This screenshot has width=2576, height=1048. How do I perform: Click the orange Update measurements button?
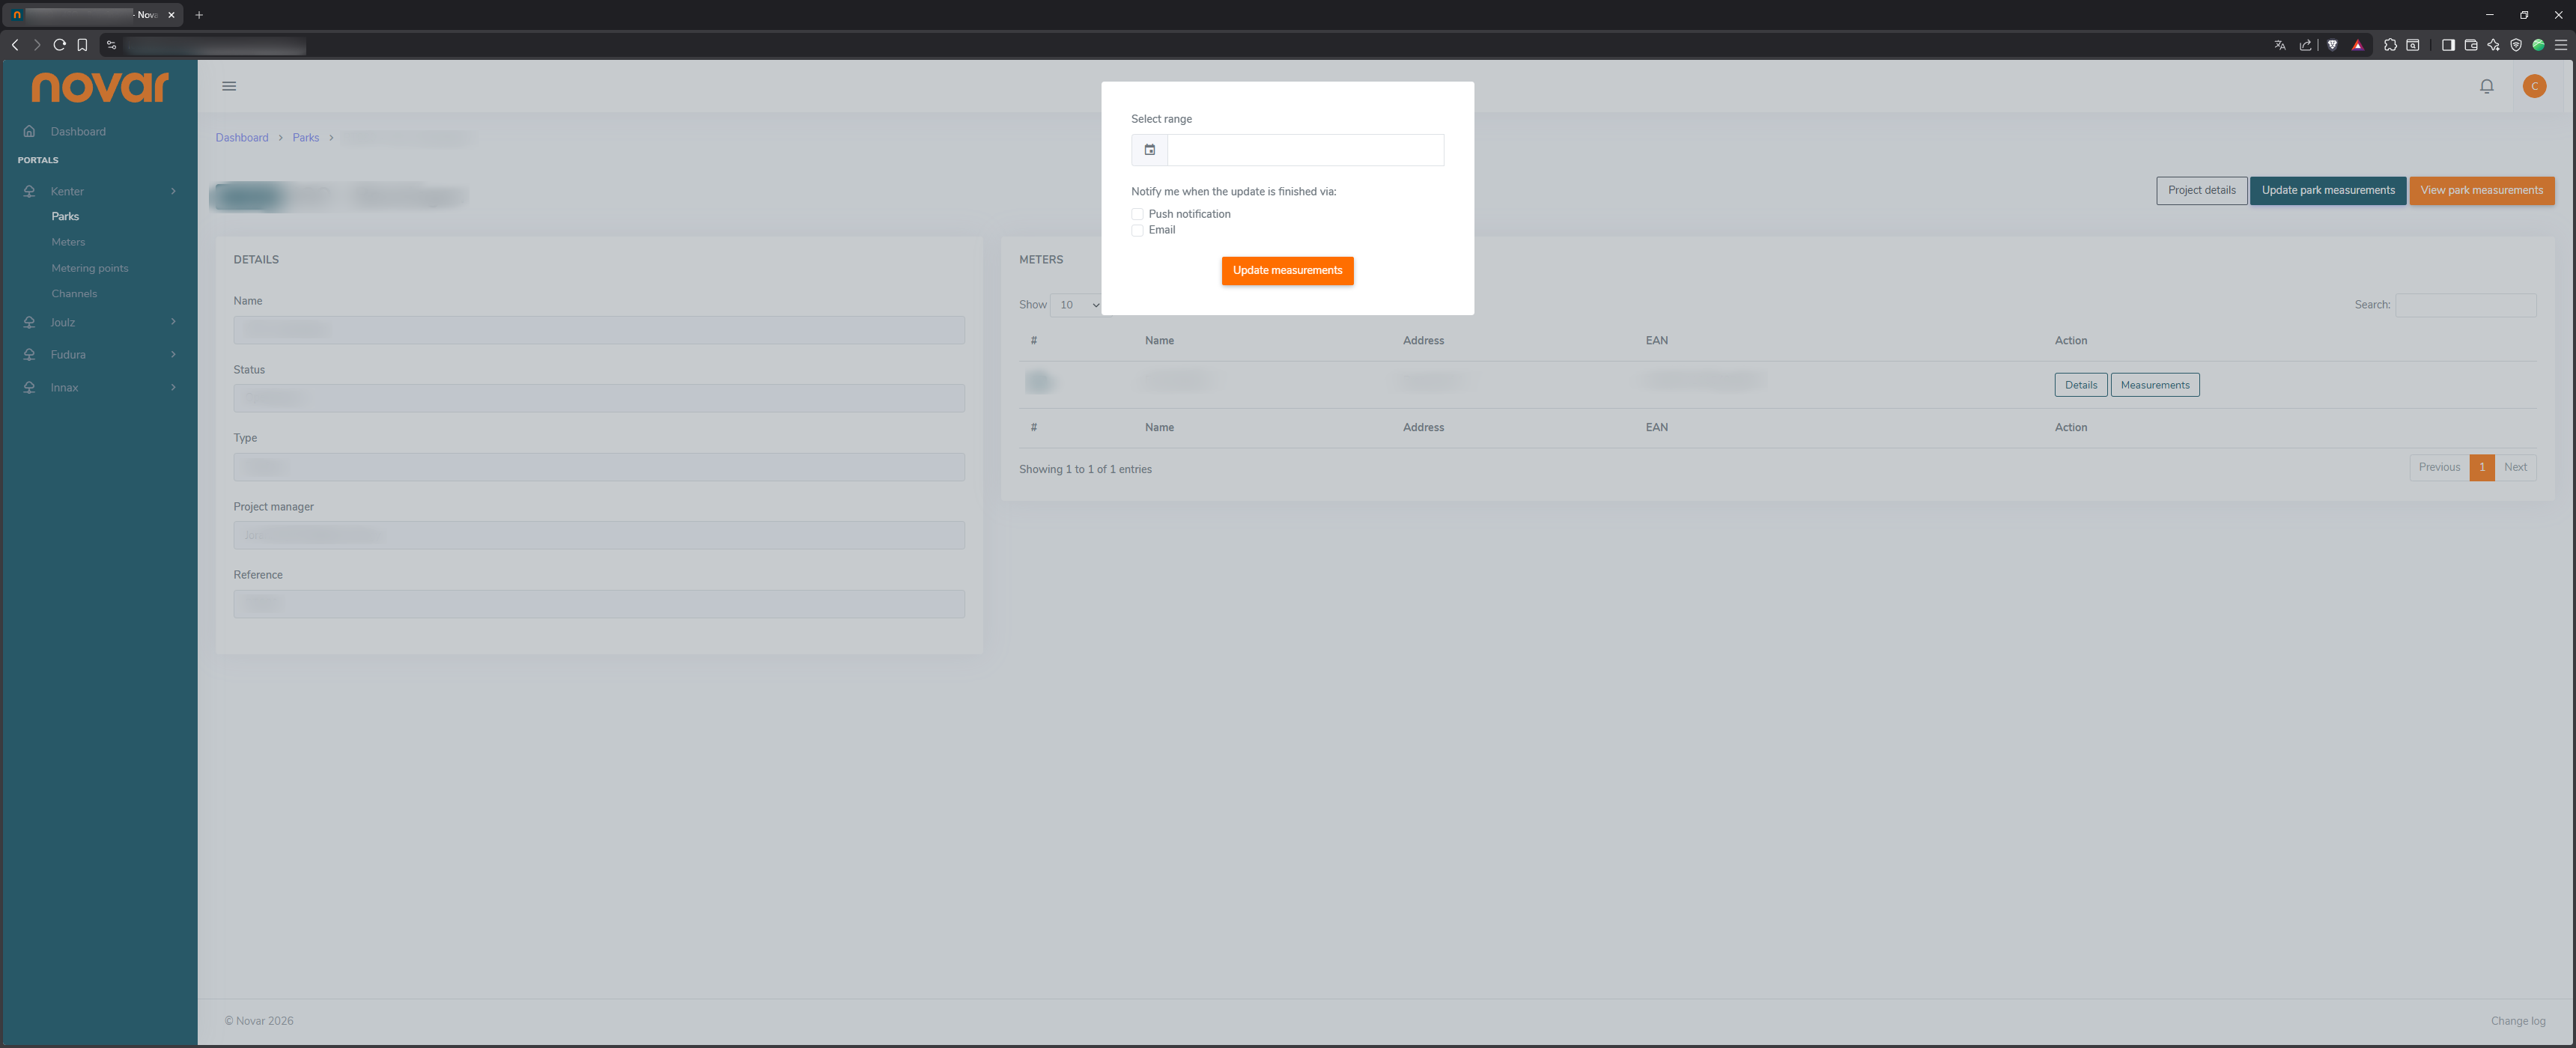point(1287,271)
